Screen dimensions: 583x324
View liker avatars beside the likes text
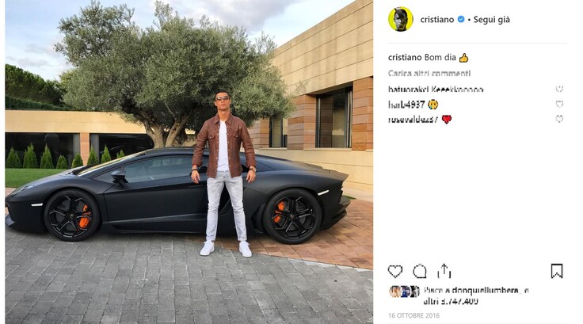404,292
